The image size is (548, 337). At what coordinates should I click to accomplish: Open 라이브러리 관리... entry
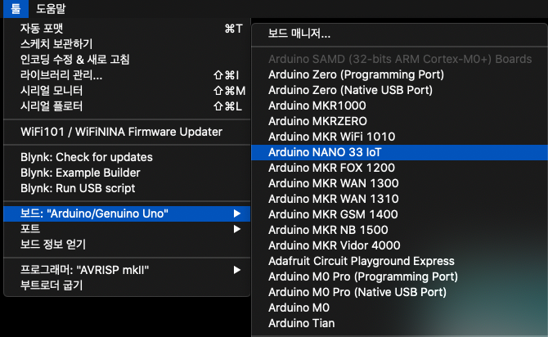[x=127, y=74]
